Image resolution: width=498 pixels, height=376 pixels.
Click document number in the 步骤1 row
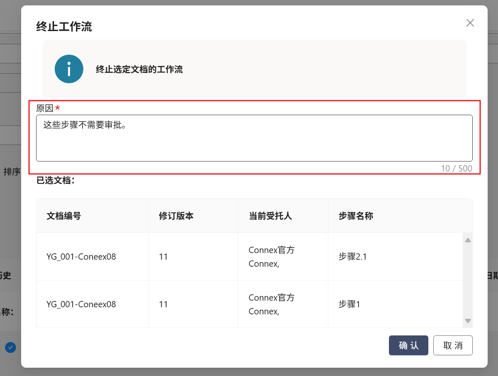(81, 304)
